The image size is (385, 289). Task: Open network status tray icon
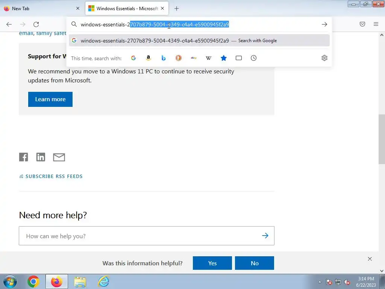coord(338,282)
